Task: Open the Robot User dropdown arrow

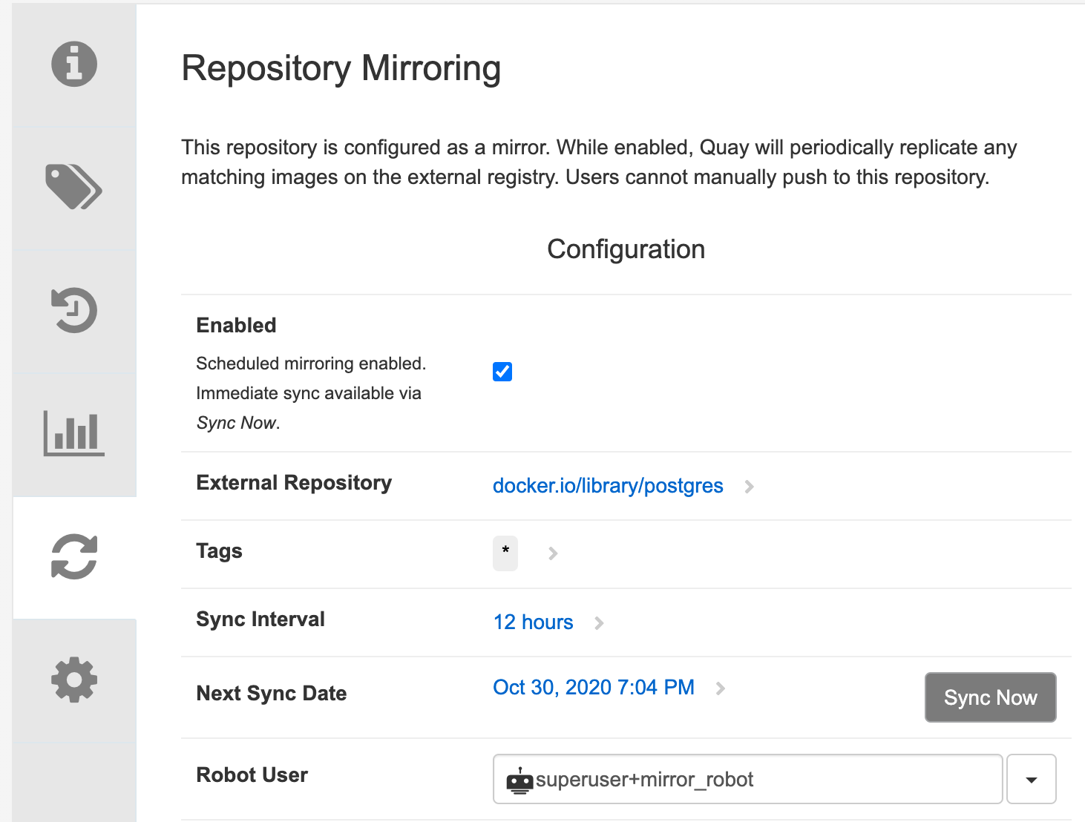Action: [x=1031, y=780]
